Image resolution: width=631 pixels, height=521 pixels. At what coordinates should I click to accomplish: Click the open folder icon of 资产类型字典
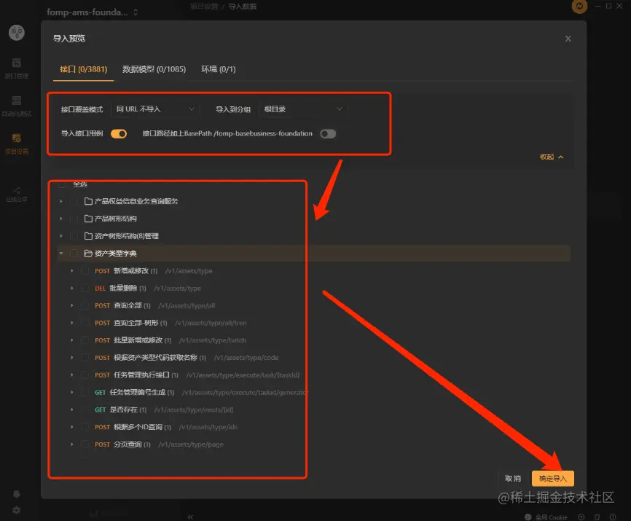[89, 253]
